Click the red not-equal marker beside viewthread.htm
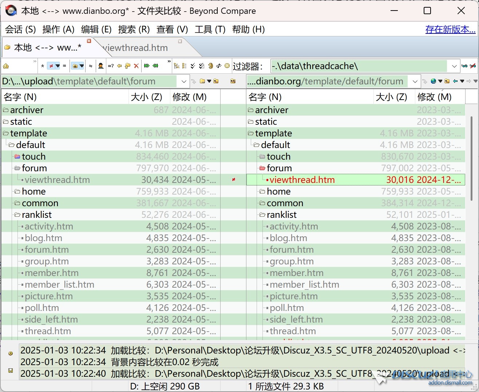 (233, 180)
